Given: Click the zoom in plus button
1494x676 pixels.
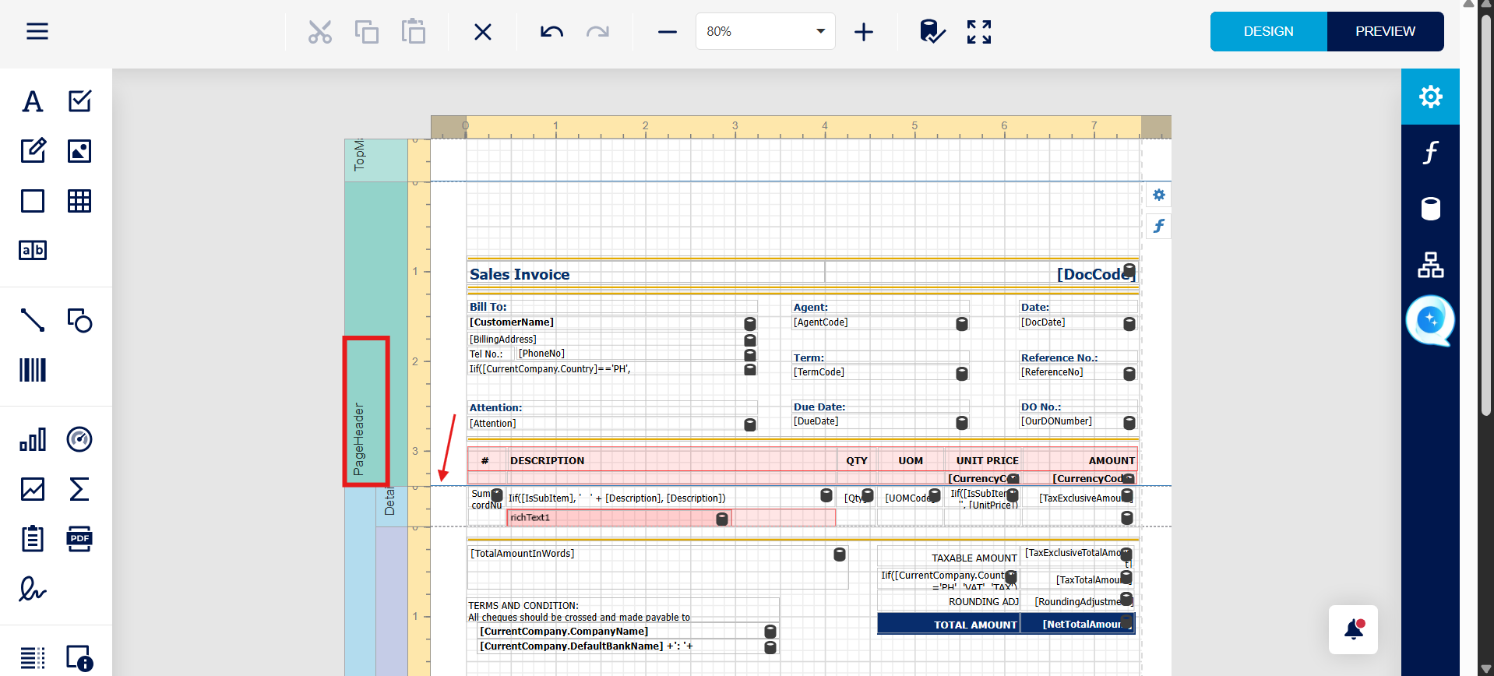Looking at the screenshot, I should pyautogui.click(x=864, y=32).
